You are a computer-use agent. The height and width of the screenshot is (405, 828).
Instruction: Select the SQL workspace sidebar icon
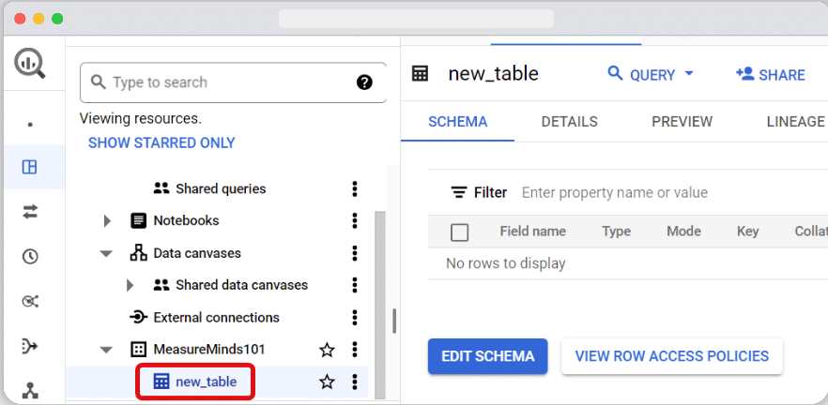tap(30, 167)
